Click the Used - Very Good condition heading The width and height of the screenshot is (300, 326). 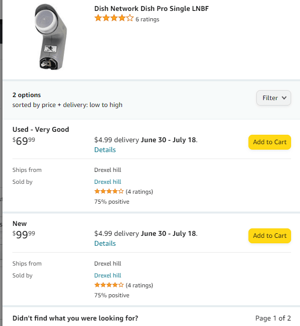pyautogui.click(x=41, y=129)
